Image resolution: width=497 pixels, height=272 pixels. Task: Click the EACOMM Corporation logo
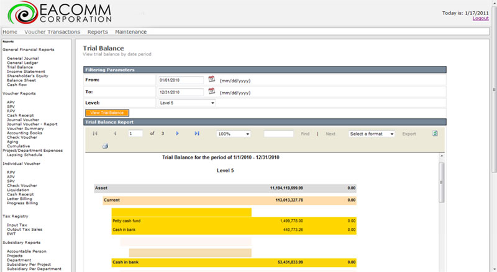[60, 13]
